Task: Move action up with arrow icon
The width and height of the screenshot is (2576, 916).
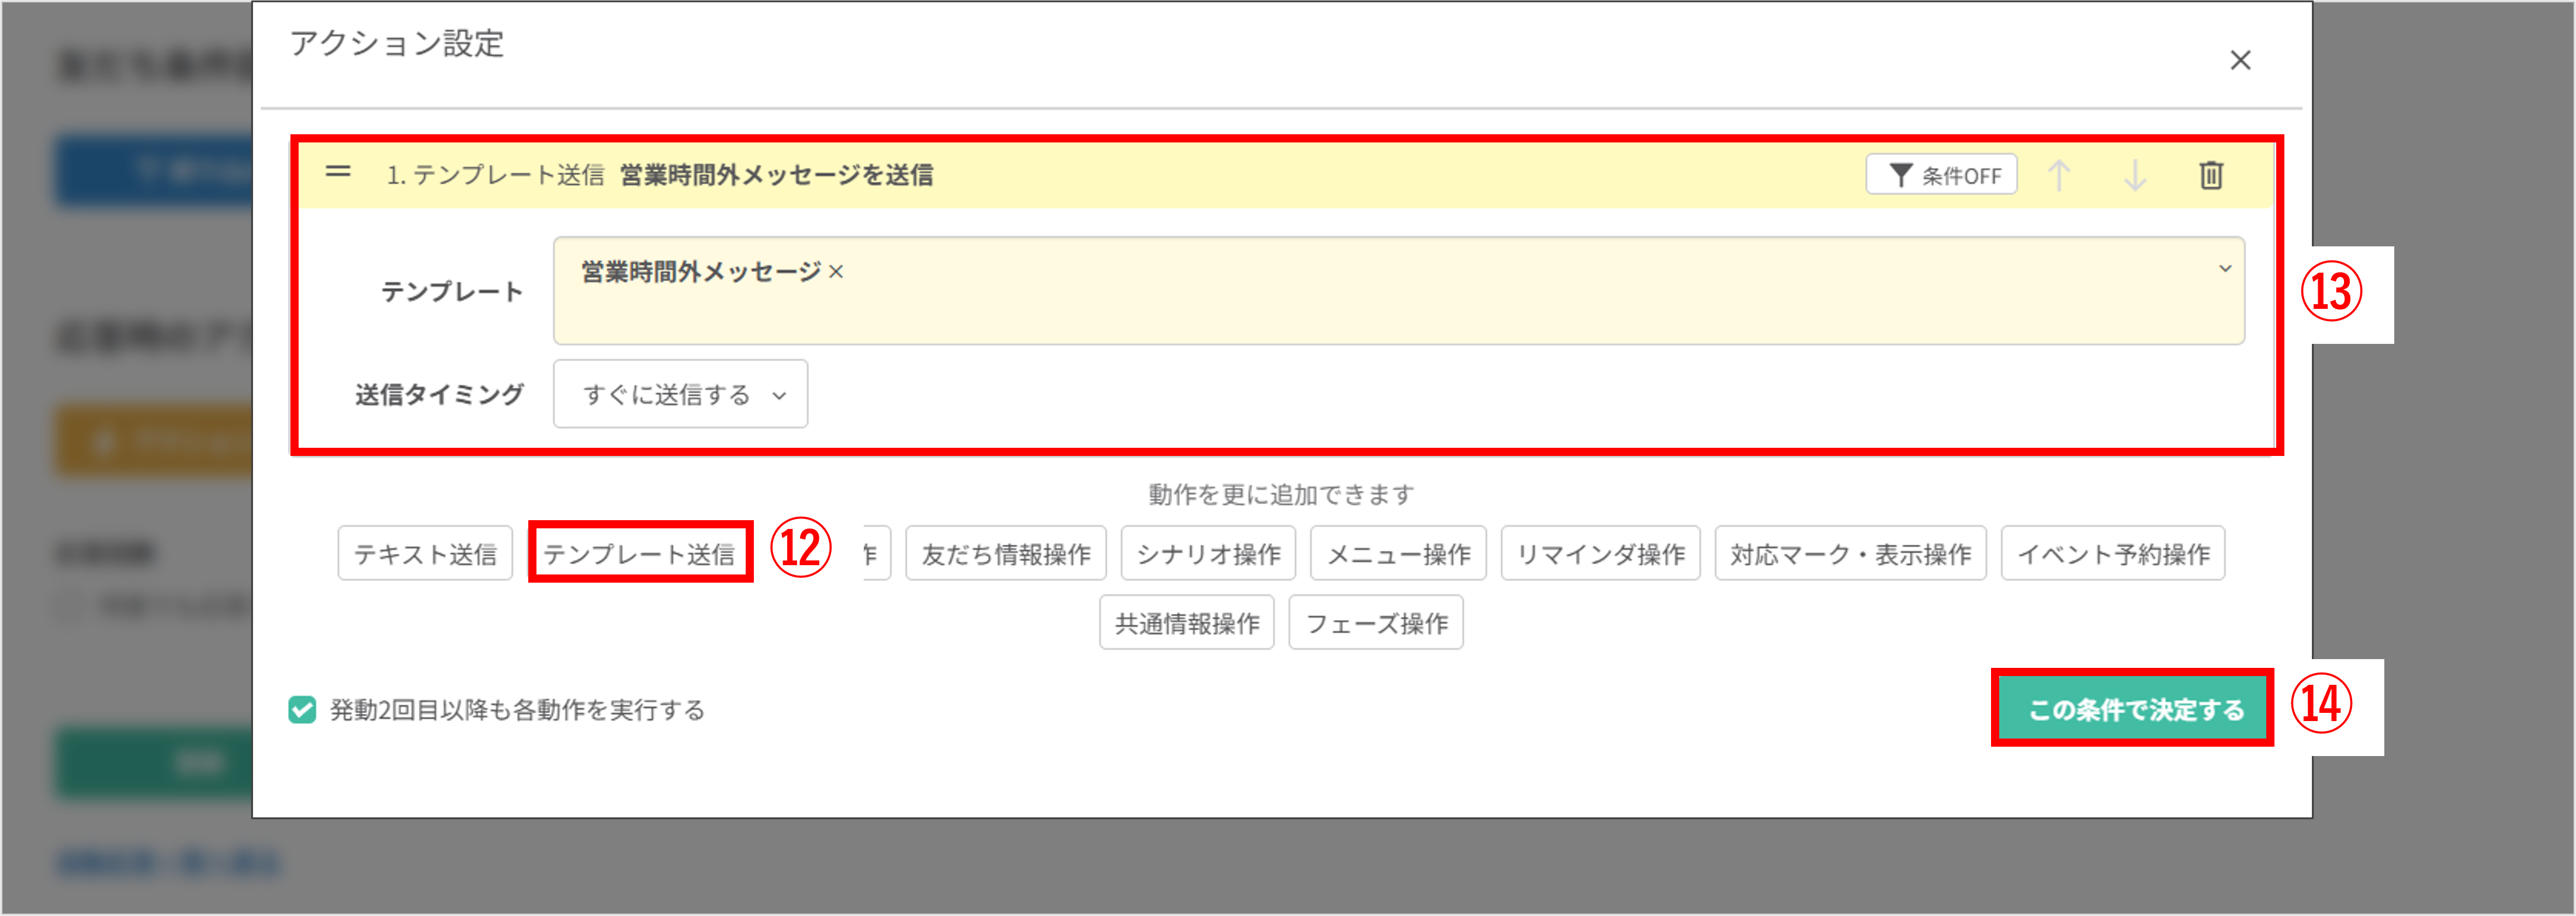Action: tap(2058, 176)
